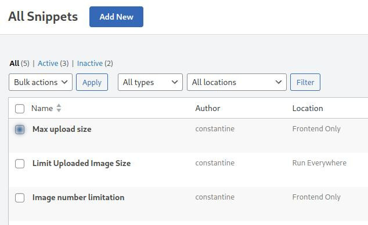
Task: Click the Bulk actions dropdown chevron
Action: (64, 82)
